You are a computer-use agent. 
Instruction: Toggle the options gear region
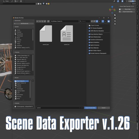pyautogui.click(x=109, y=21)
